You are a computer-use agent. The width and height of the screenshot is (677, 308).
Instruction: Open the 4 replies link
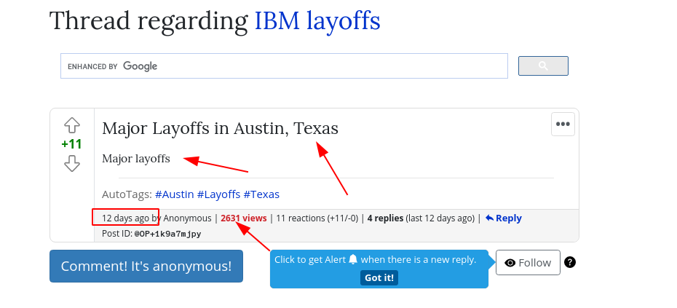tap(385, 218)
